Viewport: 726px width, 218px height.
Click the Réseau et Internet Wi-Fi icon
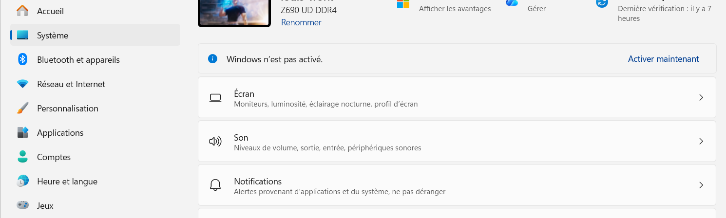[x=22, y=84]
